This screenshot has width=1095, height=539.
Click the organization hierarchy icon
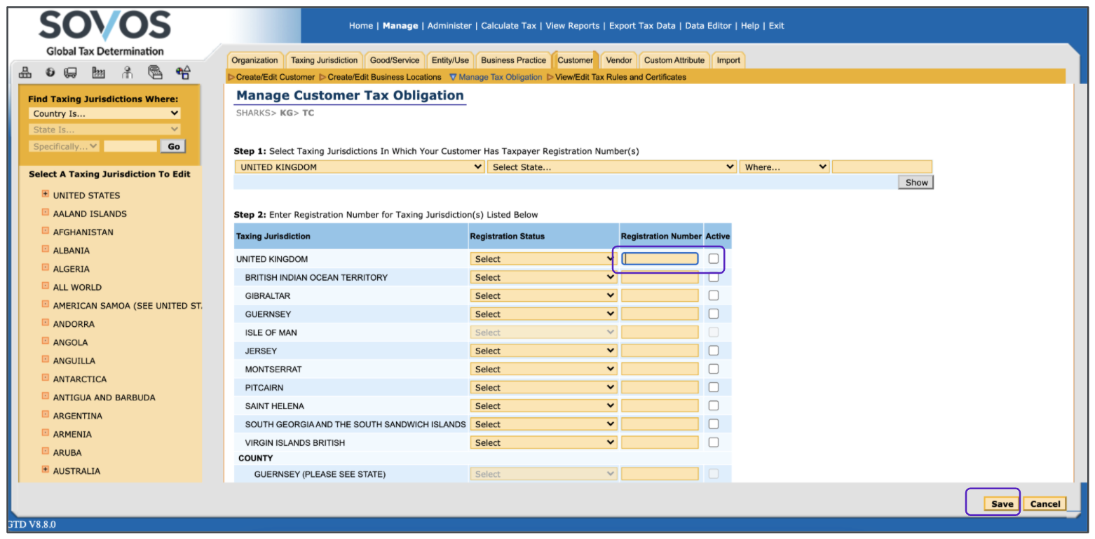pos(25,72)
